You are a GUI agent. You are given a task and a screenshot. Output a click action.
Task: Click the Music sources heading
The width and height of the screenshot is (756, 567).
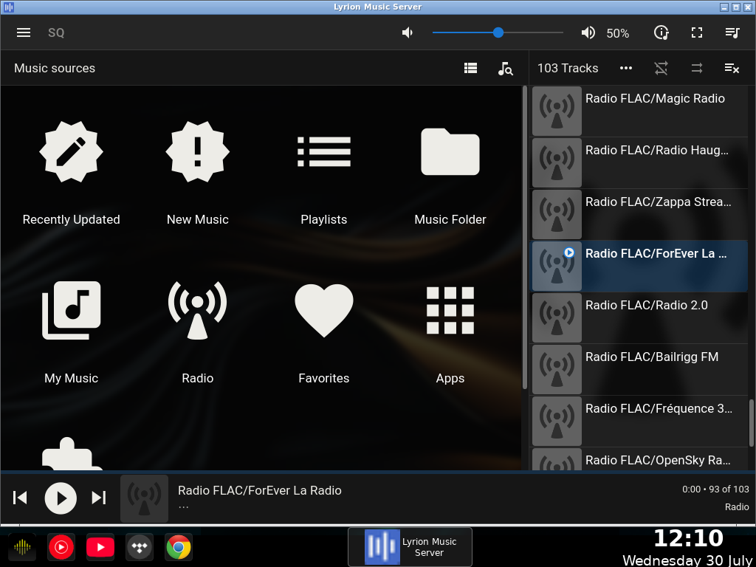pyautogui.click(x=55, y=68)
